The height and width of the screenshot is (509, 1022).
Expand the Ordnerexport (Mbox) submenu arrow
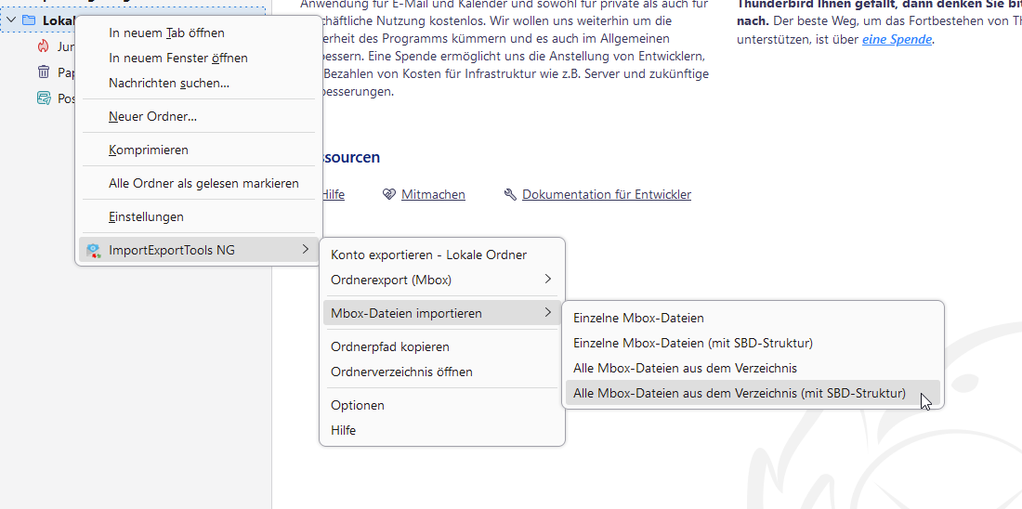click(x=548, y=280)
